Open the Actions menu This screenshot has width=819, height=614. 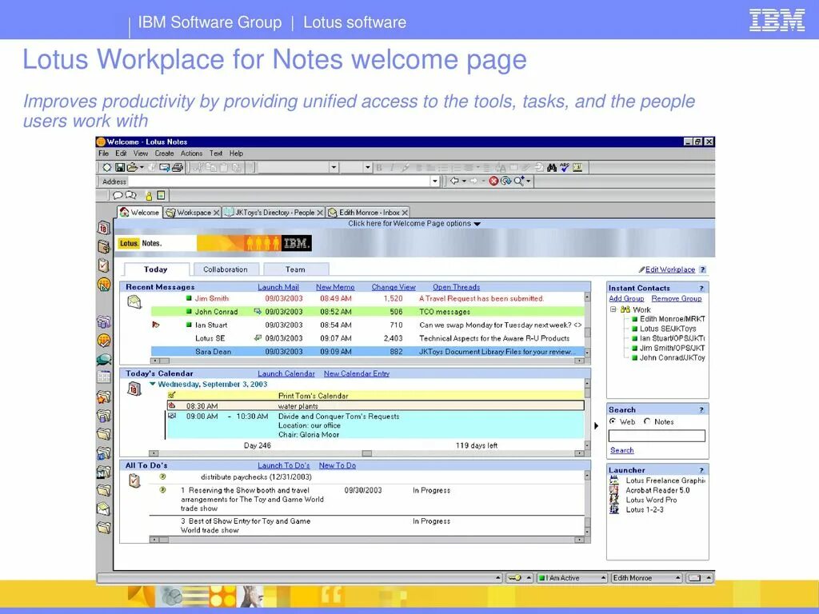point(191,153)
